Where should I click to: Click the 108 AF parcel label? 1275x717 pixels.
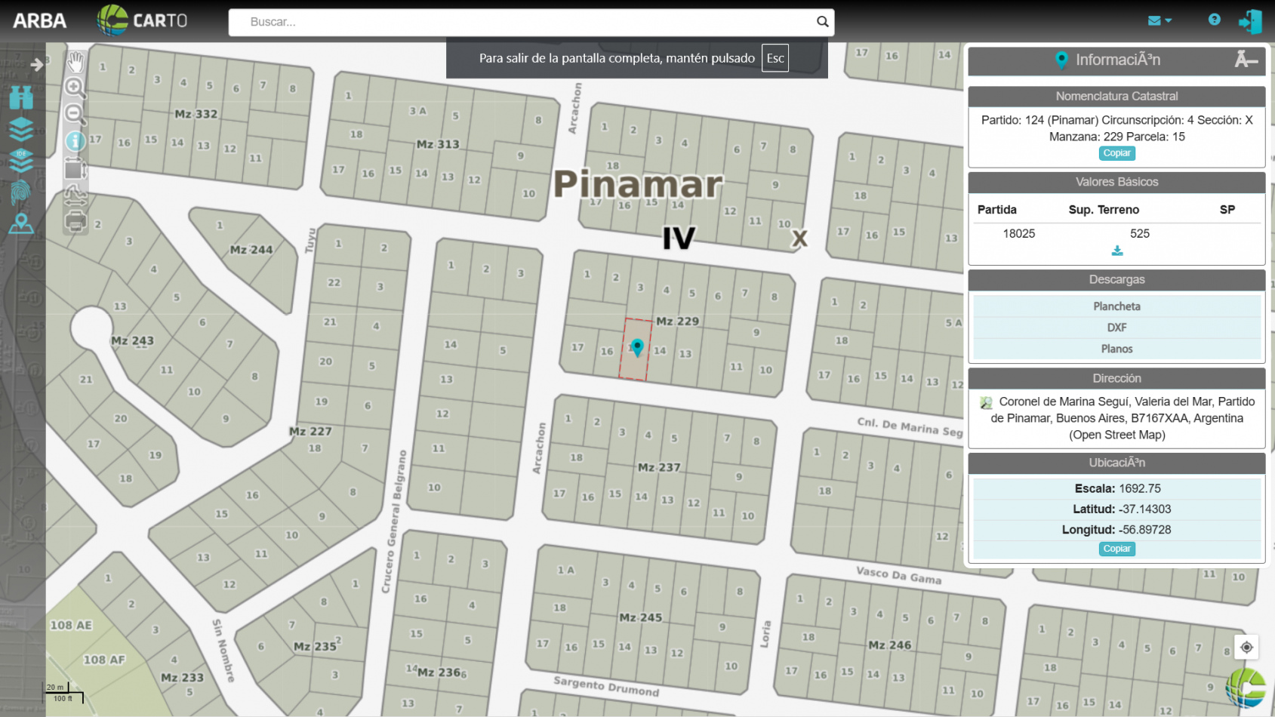[104, 660]
